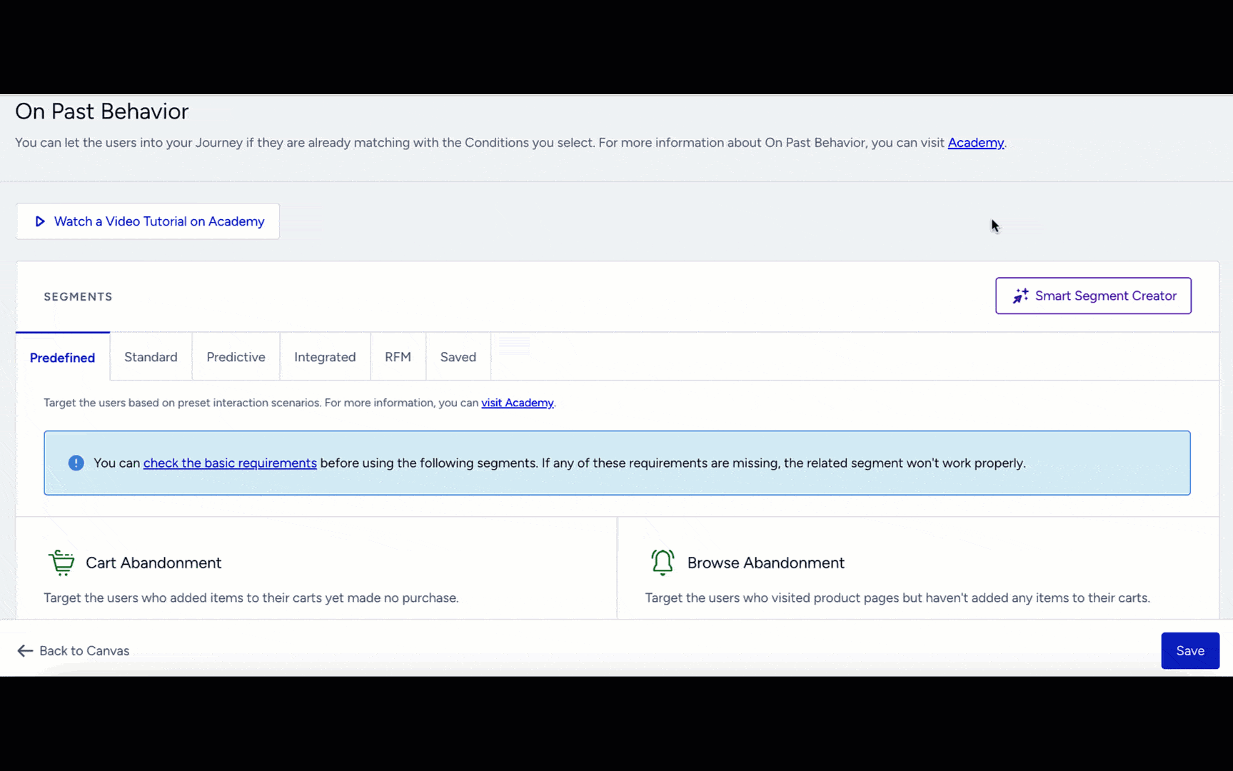This screenshot has height=771, width=1233.
Task: Click the shopping cart icon for Cart Abandonment
Action: click(61, 562)
